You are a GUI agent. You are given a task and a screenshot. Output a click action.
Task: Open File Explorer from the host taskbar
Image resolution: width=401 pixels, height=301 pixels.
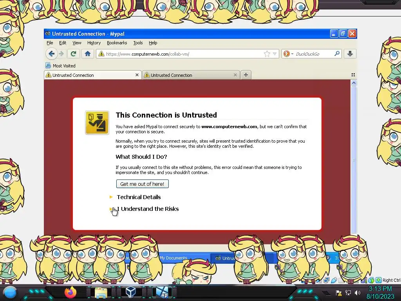tap(101, 292)
